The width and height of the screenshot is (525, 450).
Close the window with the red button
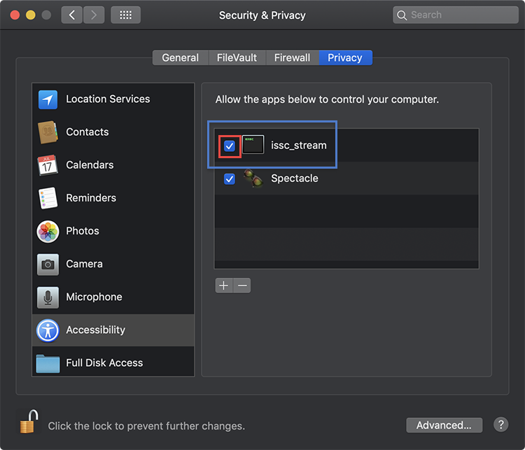[x=15, y=15]
